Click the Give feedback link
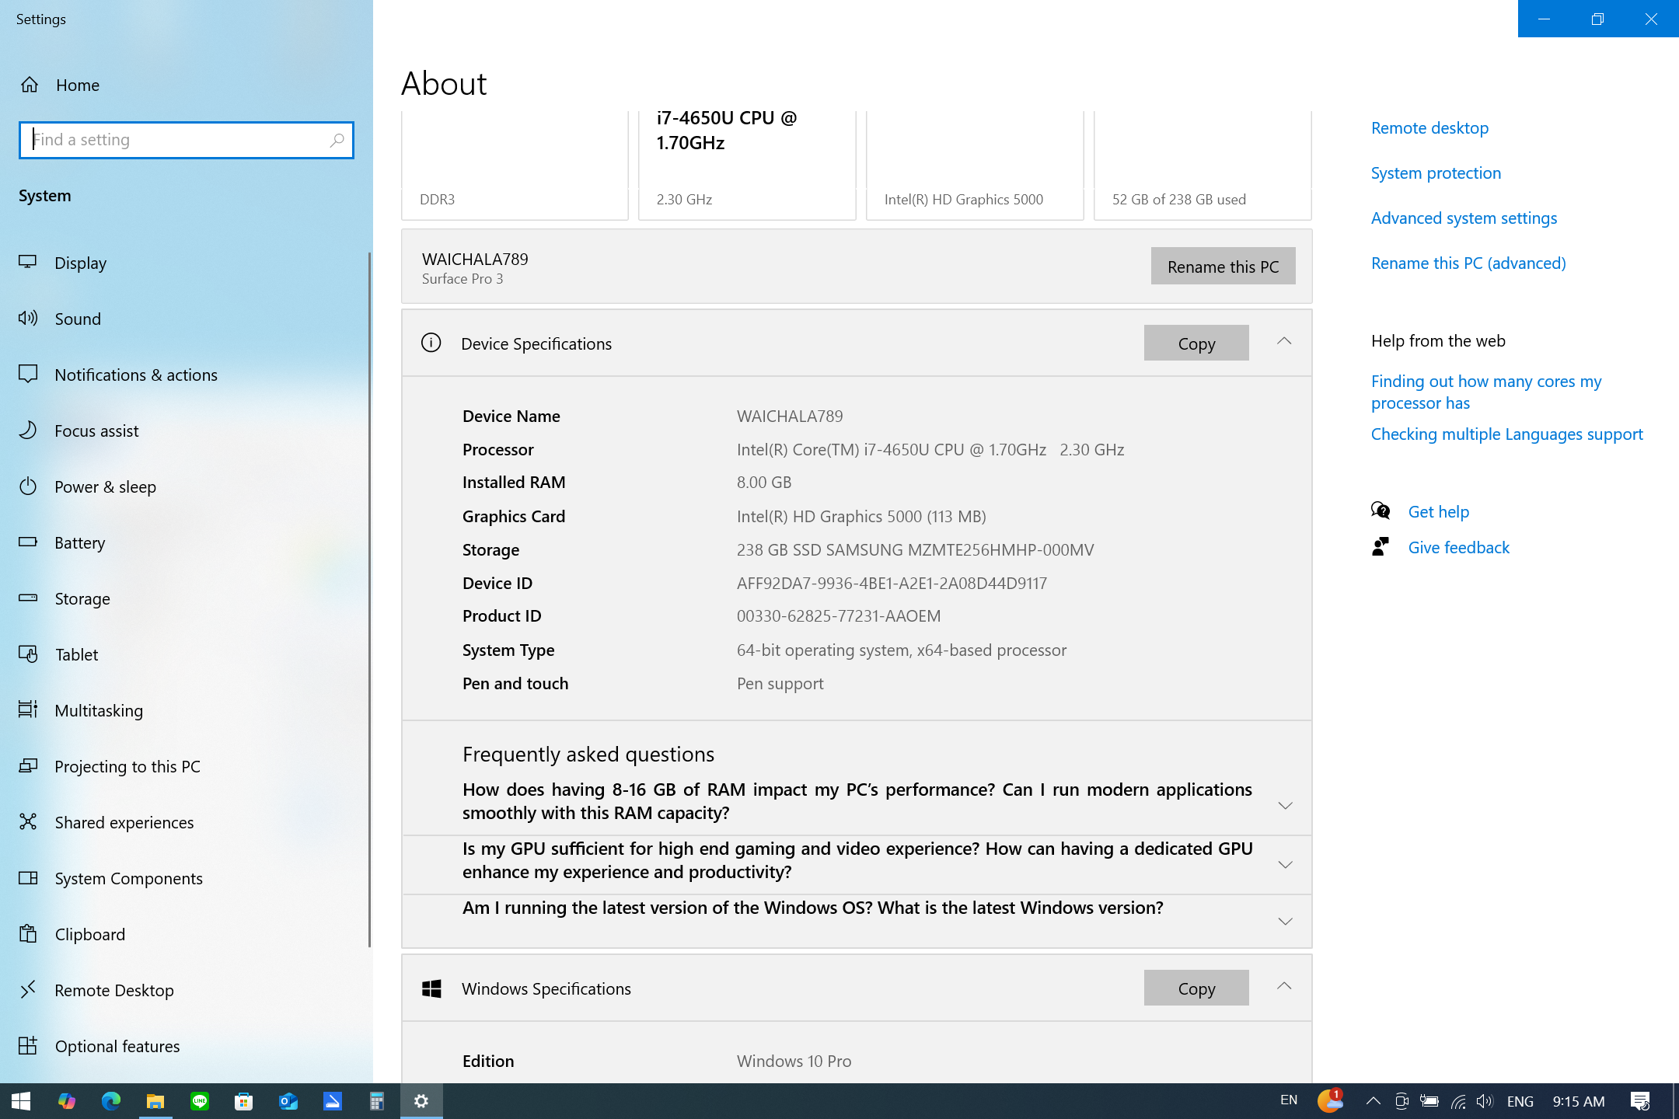 1459,547
